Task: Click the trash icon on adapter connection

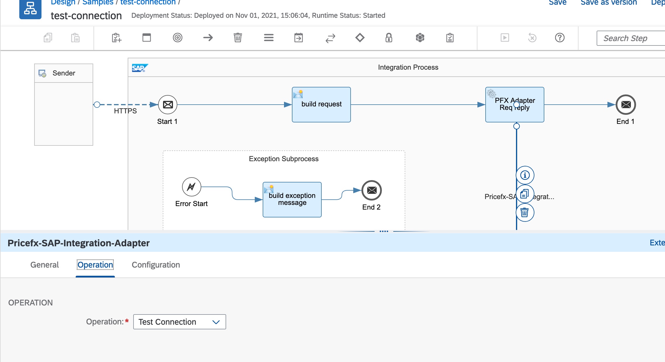Action: 525,212
